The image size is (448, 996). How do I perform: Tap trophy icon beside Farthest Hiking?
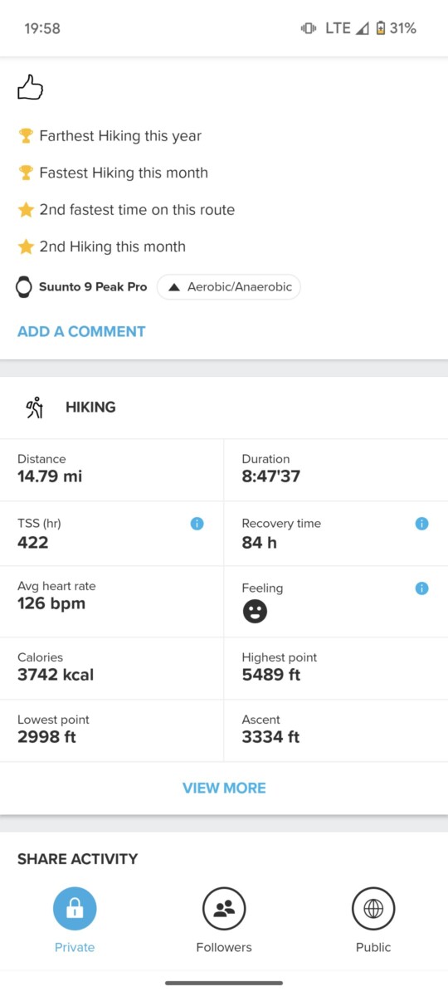(x=26, y=136)
